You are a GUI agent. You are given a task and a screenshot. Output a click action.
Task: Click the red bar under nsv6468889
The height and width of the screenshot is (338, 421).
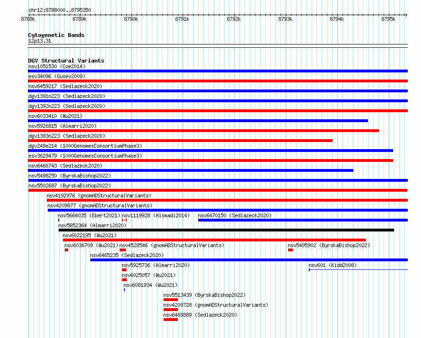coord(171,320)
